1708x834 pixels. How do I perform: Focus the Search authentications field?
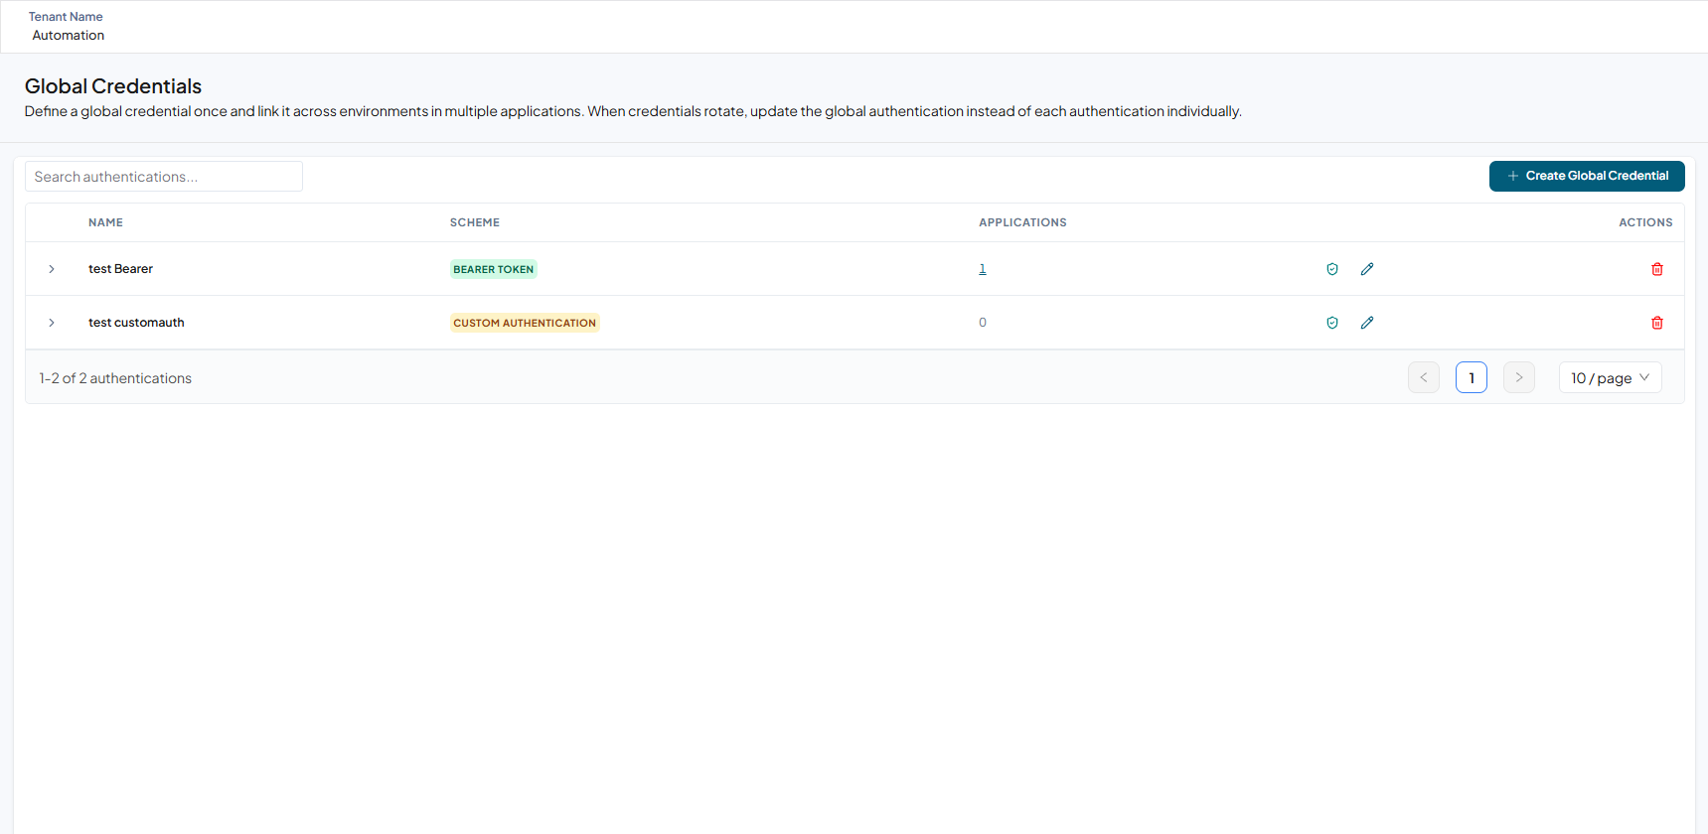(x=164, y=177)
